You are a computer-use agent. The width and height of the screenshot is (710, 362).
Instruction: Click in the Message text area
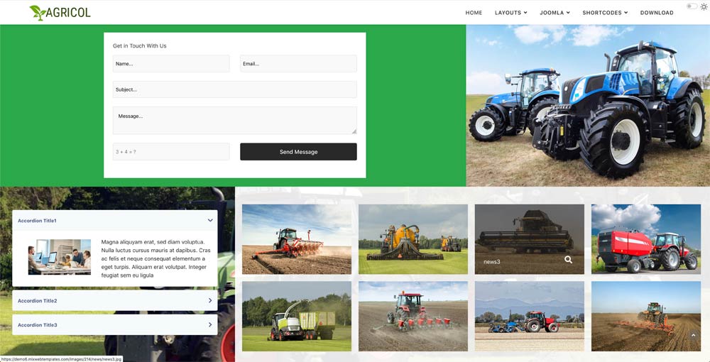pos(234,120)
